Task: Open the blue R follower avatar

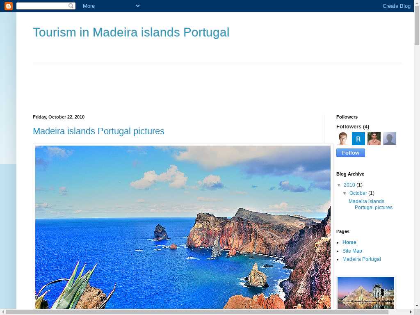Action: pos(358,139)
